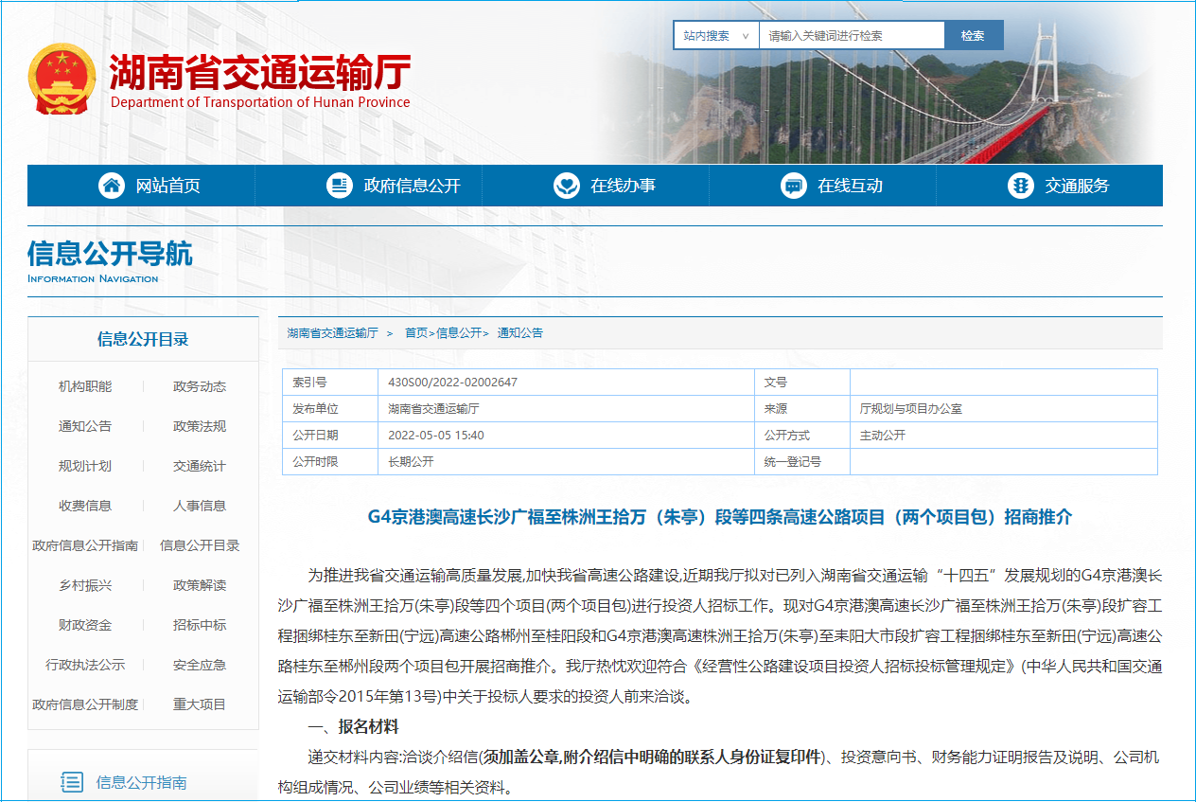Click the heart-hand icon beside 在线办事
Viewport: 1196px width, 802px height.
point(566,186)
